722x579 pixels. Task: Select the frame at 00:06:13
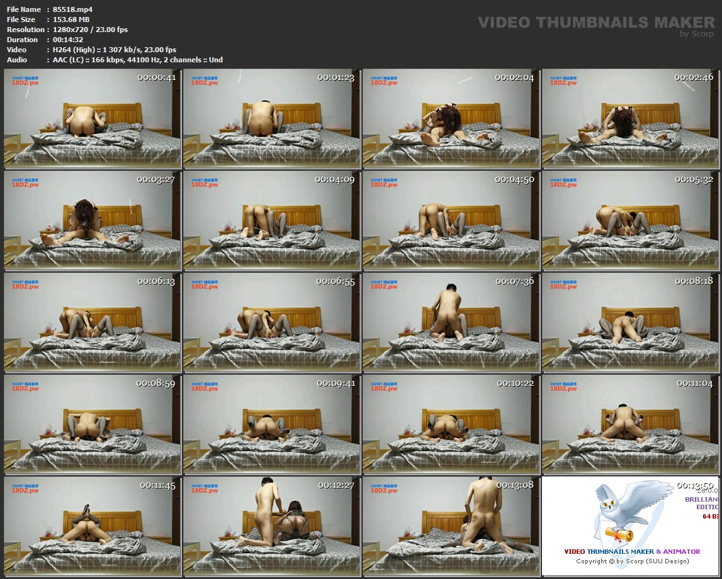(x=93, y=323)
